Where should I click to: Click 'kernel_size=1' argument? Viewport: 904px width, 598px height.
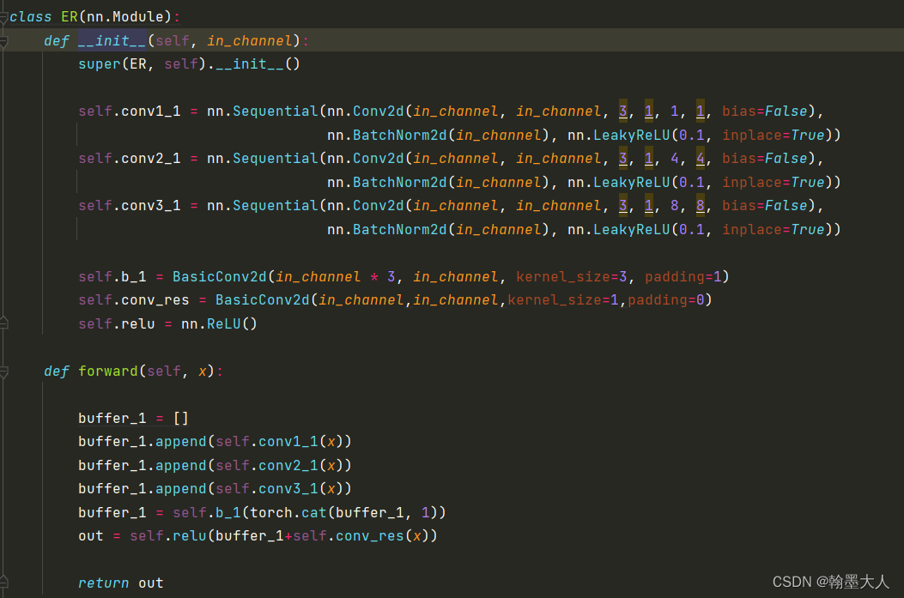click(562, 300)
